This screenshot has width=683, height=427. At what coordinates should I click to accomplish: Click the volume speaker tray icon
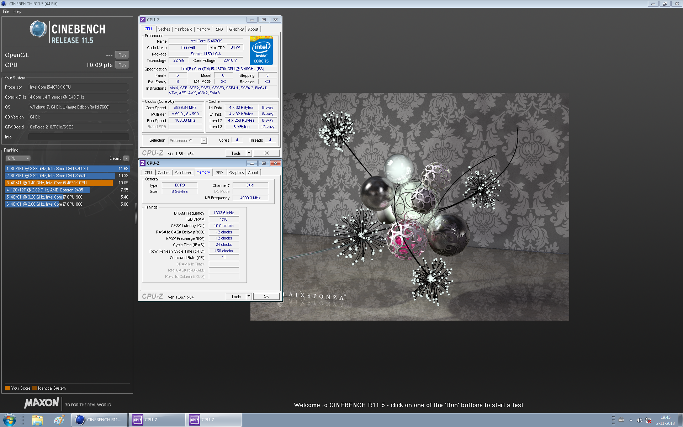point(639,420)
